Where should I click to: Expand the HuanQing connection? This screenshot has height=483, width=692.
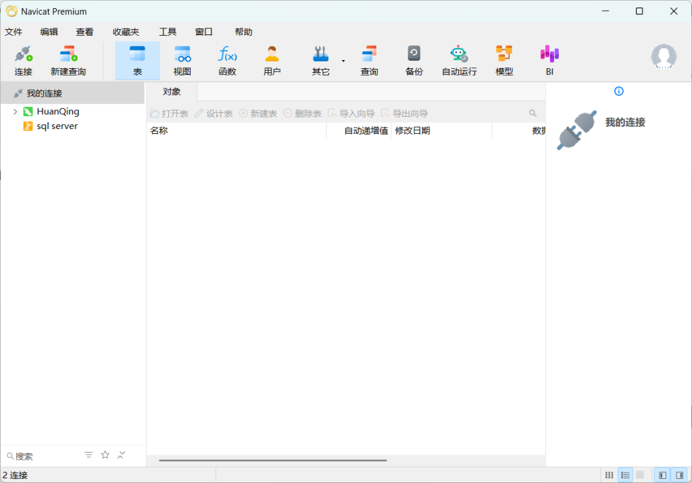(16, 111)
